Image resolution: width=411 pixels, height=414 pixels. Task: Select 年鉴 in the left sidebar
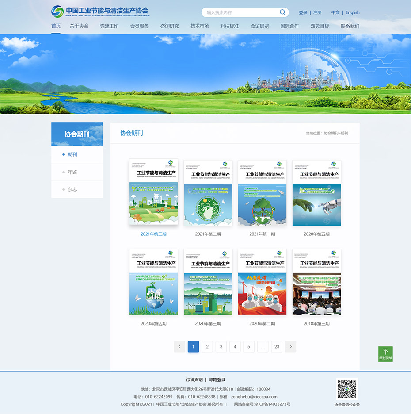(72, 172)
